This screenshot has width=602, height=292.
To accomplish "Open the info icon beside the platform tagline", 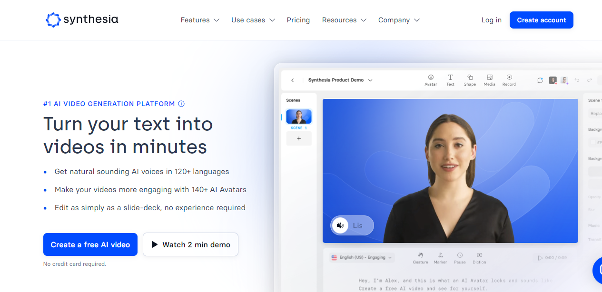I will tap(181, 104).
